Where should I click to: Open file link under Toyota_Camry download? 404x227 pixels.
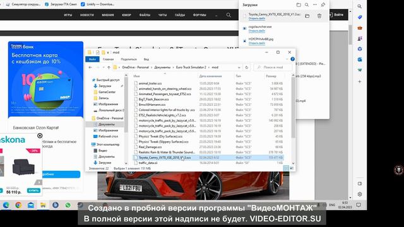257,18
